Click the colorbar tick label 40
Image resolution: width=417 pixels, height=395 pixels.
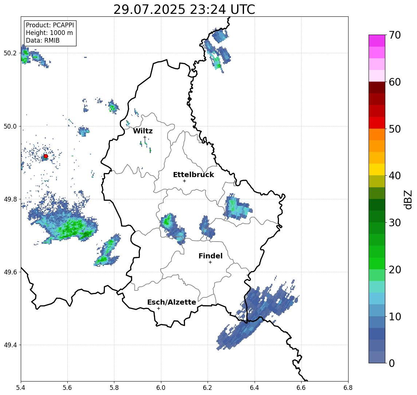tap(394, 176)
